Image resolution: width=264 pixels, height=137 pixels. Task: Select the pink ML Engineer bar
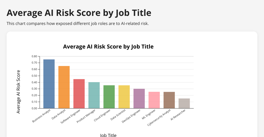point(154,100)
